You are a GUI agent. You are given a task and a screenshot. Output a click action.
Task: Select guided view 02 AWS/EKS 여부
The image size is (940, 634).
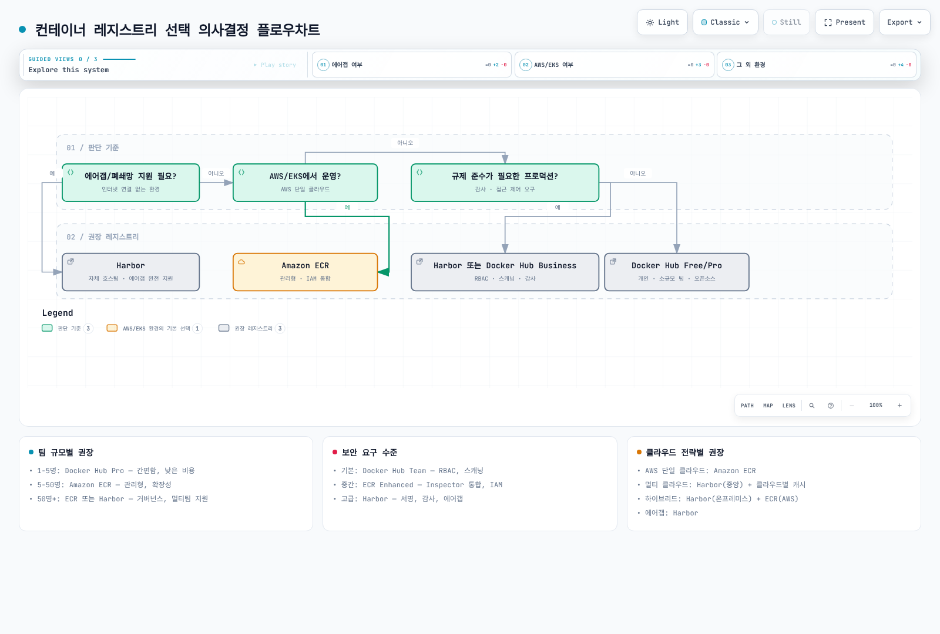coord(615,65)
